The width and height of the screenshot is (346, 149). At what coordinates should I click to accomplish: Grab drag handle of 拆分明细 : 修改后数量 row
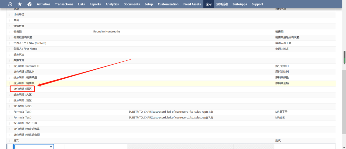(x=10, y=129)
